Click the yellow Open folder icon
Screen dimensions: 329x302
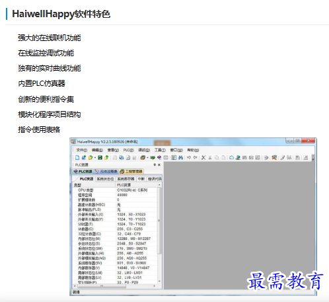(x=91, y=157)
